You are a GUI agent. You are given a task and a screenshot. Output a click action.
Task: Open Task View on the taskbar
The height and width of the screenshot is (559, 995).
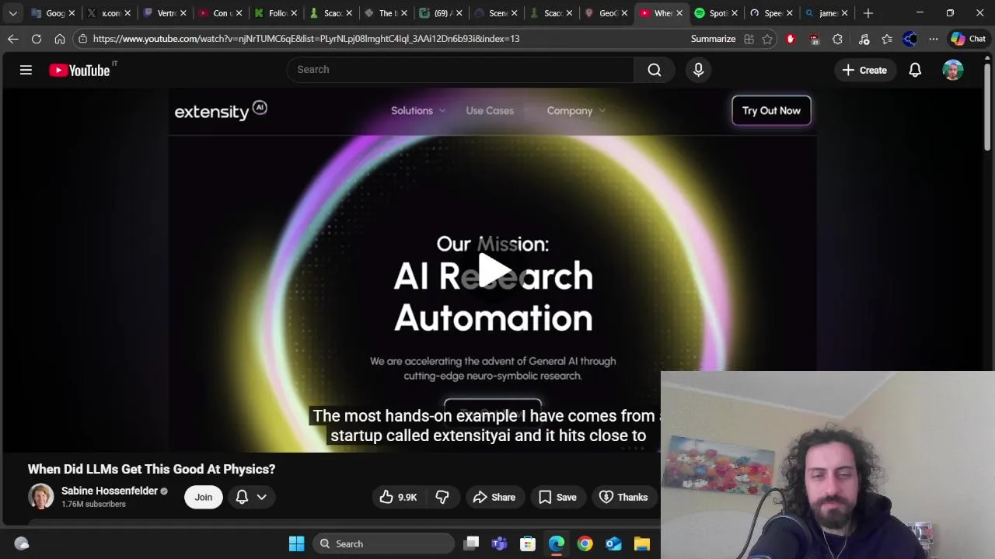(471, 543)
